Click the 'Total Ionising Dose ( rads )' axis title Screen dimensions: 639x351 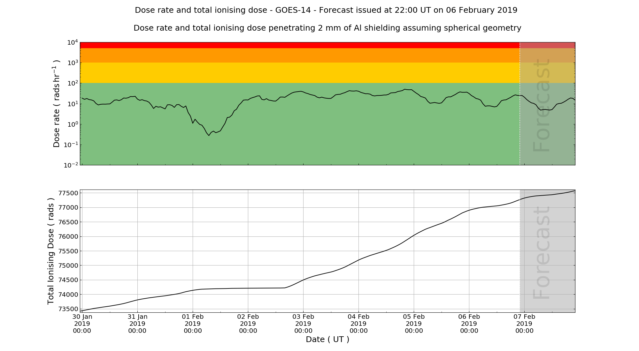click(51, 251)
